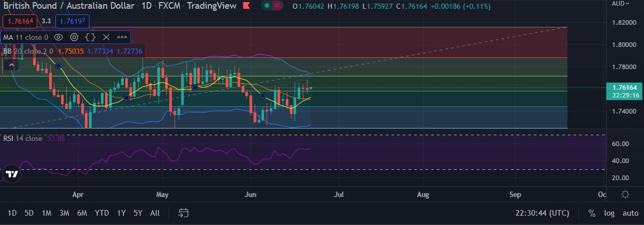
Task: Open MA indicator more options menu
Action: 122,37
